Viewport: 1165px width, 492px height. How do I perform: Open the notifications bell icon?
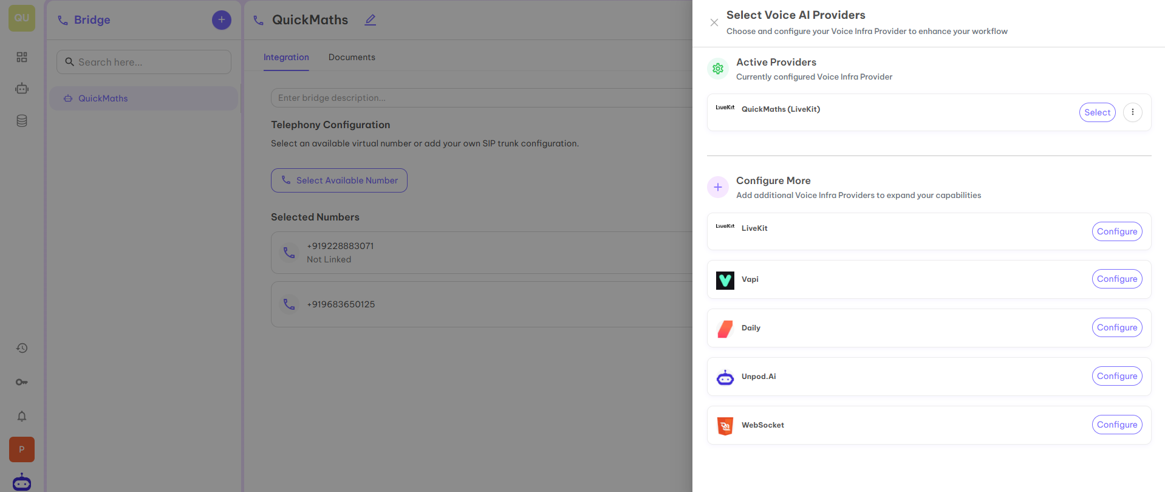(x=22, y=416)
